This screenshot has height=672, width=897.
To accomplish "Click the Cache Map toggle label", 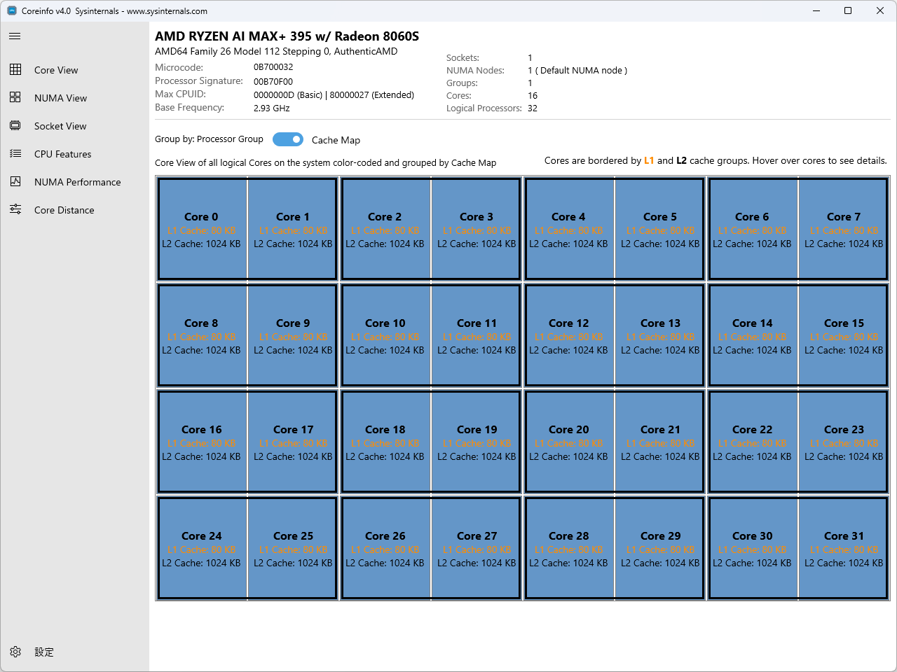I will (x=336, y=140).
